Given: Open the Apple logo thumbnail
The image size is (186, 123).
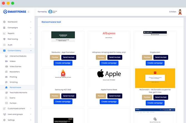Looking at the screenshot, I should [109, 74].
